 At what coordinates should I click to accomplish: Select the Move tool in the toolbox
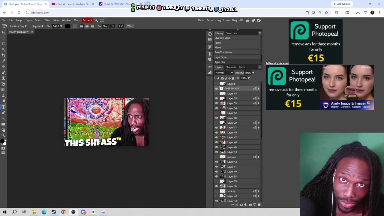click(x=3, y=32)
